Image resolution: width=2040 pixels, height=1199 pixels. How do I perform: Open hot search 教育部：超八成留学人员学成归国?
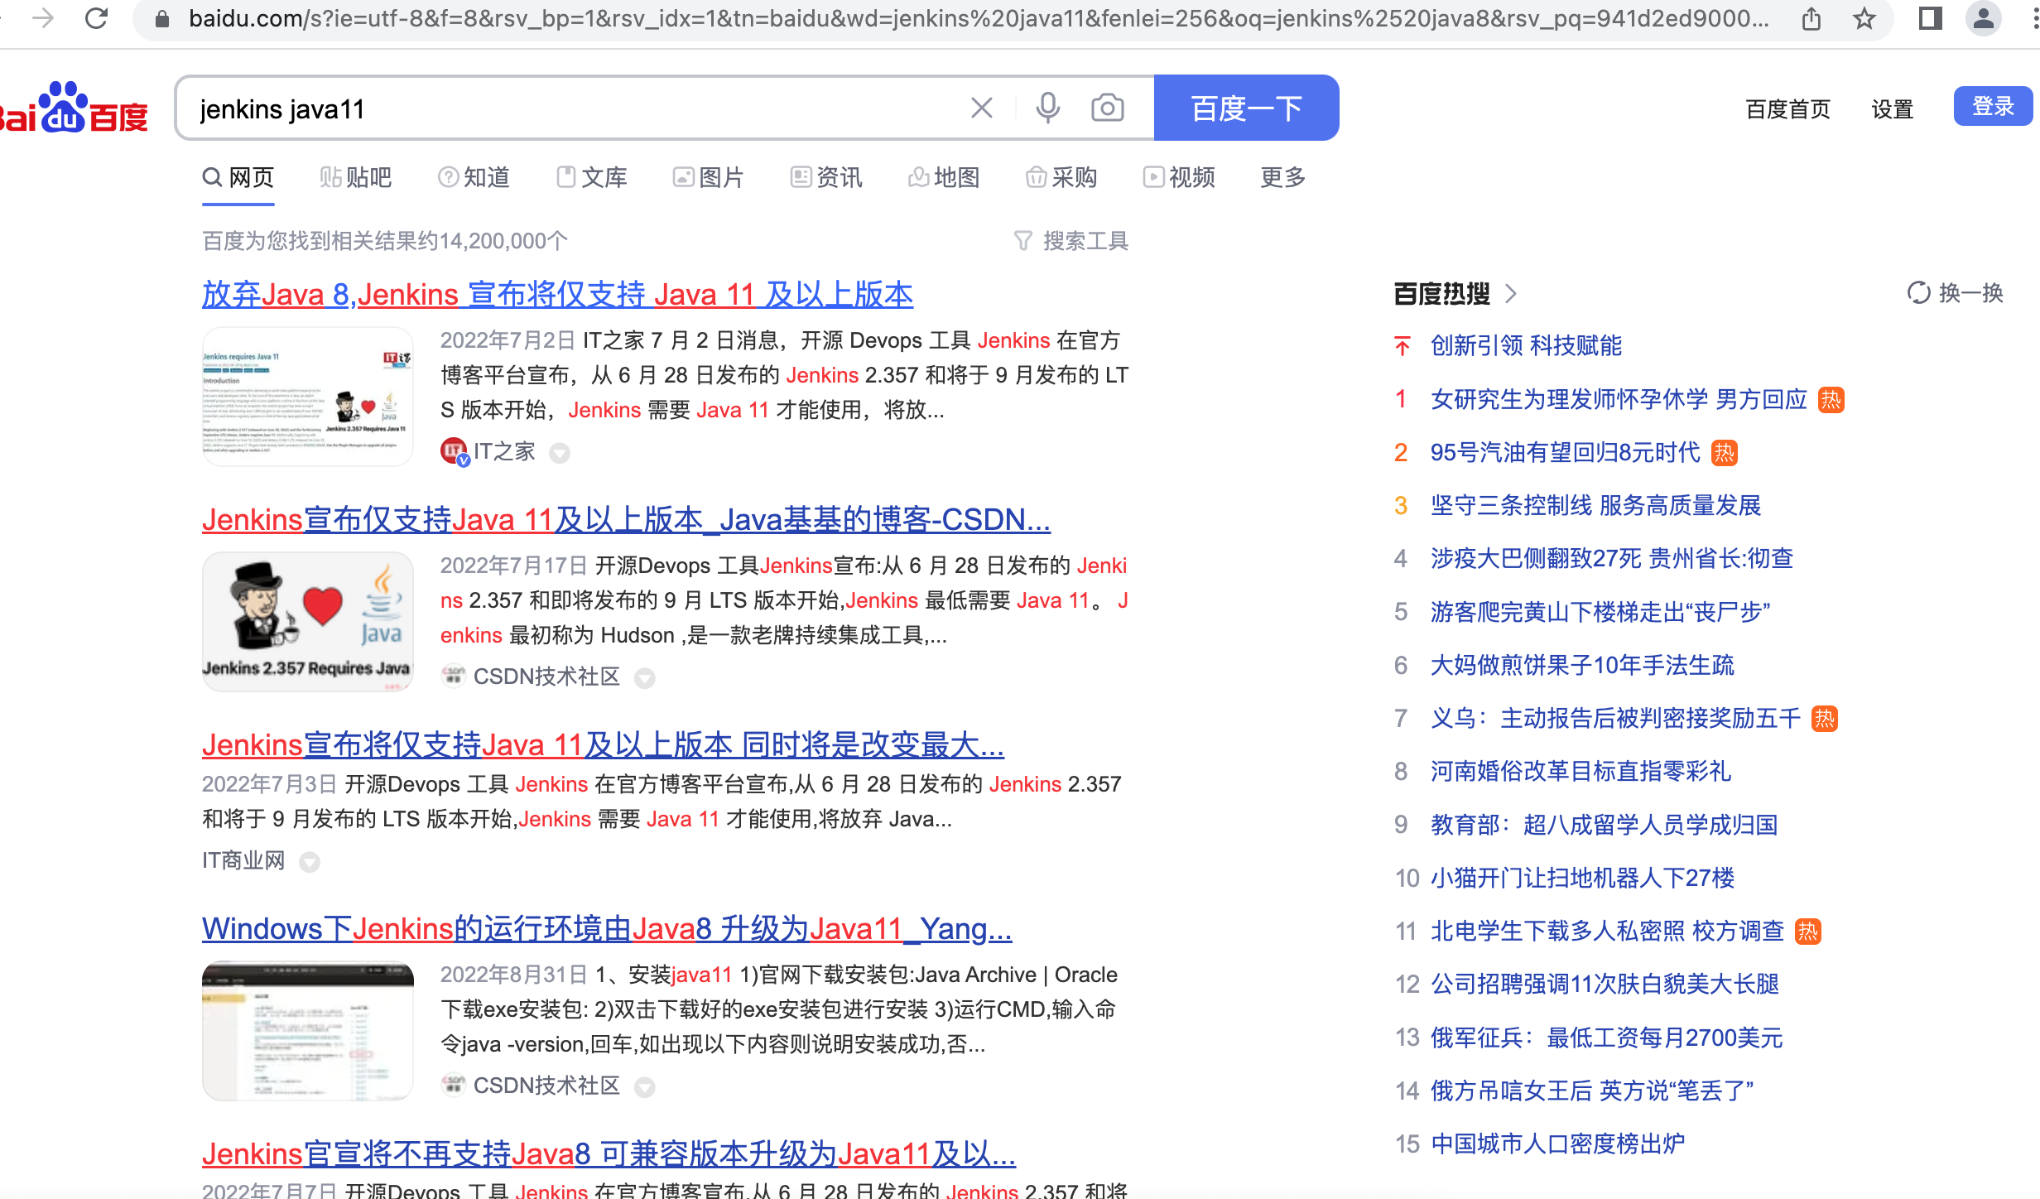[x=1604, y=826]
